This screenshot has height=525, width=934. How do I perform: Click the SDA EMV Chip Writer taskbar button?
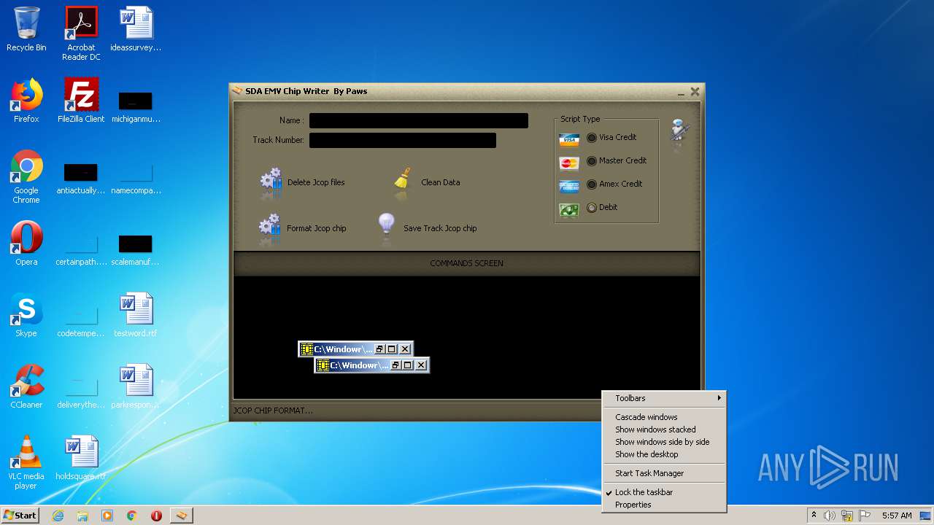(x=182, y=516)
